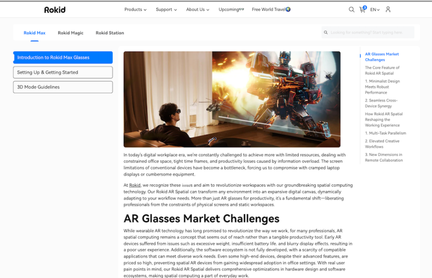
Task: Jump to Multi-Task Parallelism in table of contents
Action: pos(386,133)
